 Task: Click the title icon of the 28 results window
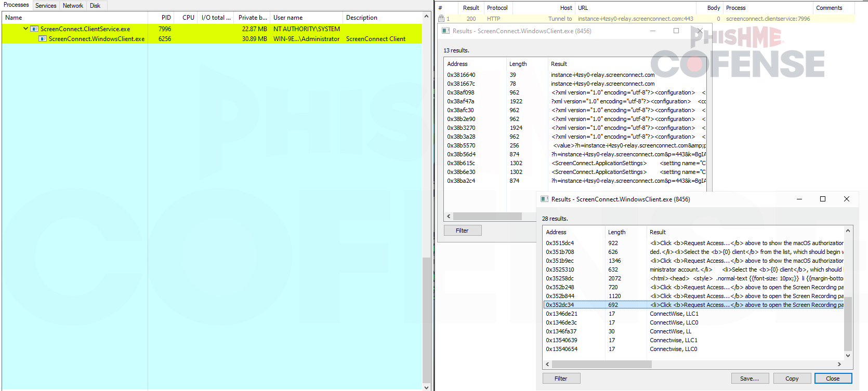point(545,199)
